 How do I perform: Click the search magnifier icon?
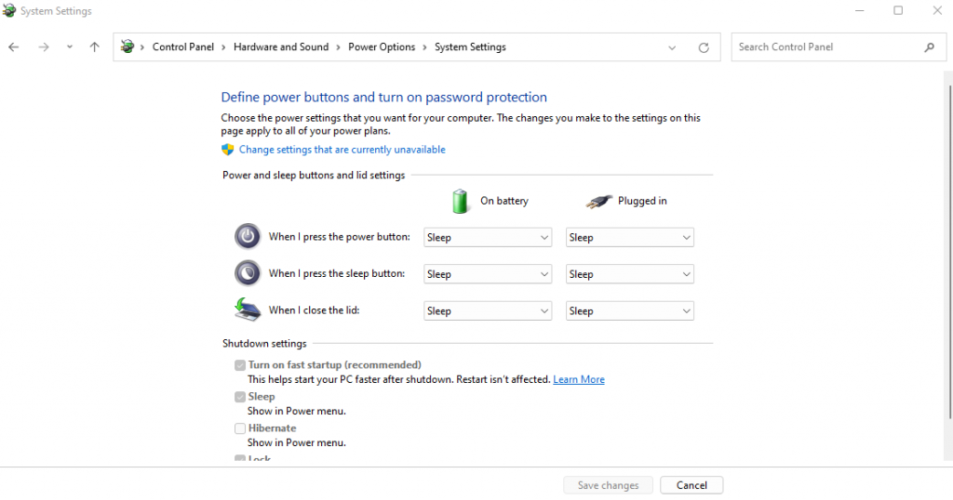(929, 47)
